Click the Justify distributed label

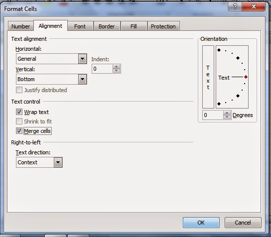(45, 90)
